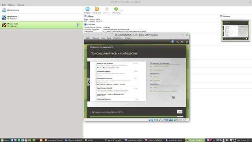Open the Машина menu in Ubuntu Mate VM window

[x=96, y=38]
